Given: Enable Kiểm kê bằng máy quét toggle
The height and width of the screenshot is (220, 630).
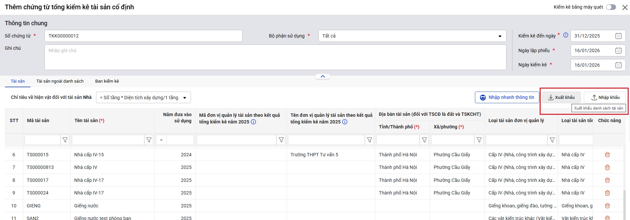Looking at the screenshot, I should tap(611, 7).
